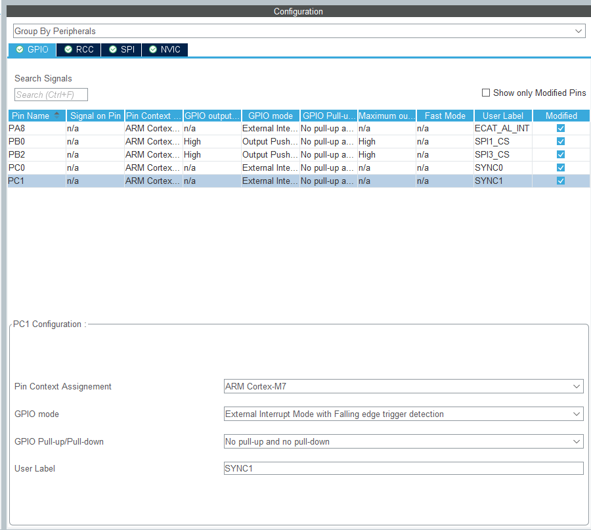Click the GPIO mode column header
The width and height of the screenshot is (591, 530).
[271, 116]
